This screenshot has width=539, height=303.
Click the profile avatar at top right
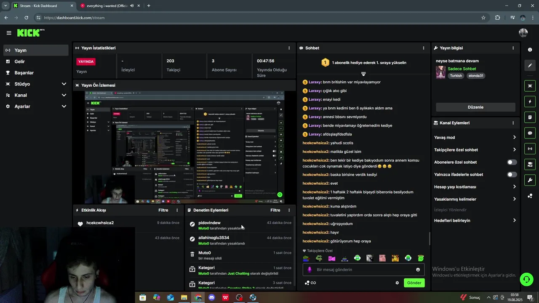tap(523, 33)
